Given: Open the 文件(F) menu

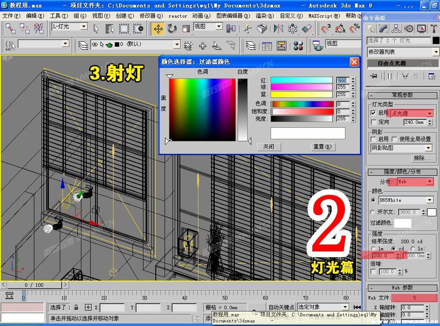Looking at the screenshot, I should [11, 16].
